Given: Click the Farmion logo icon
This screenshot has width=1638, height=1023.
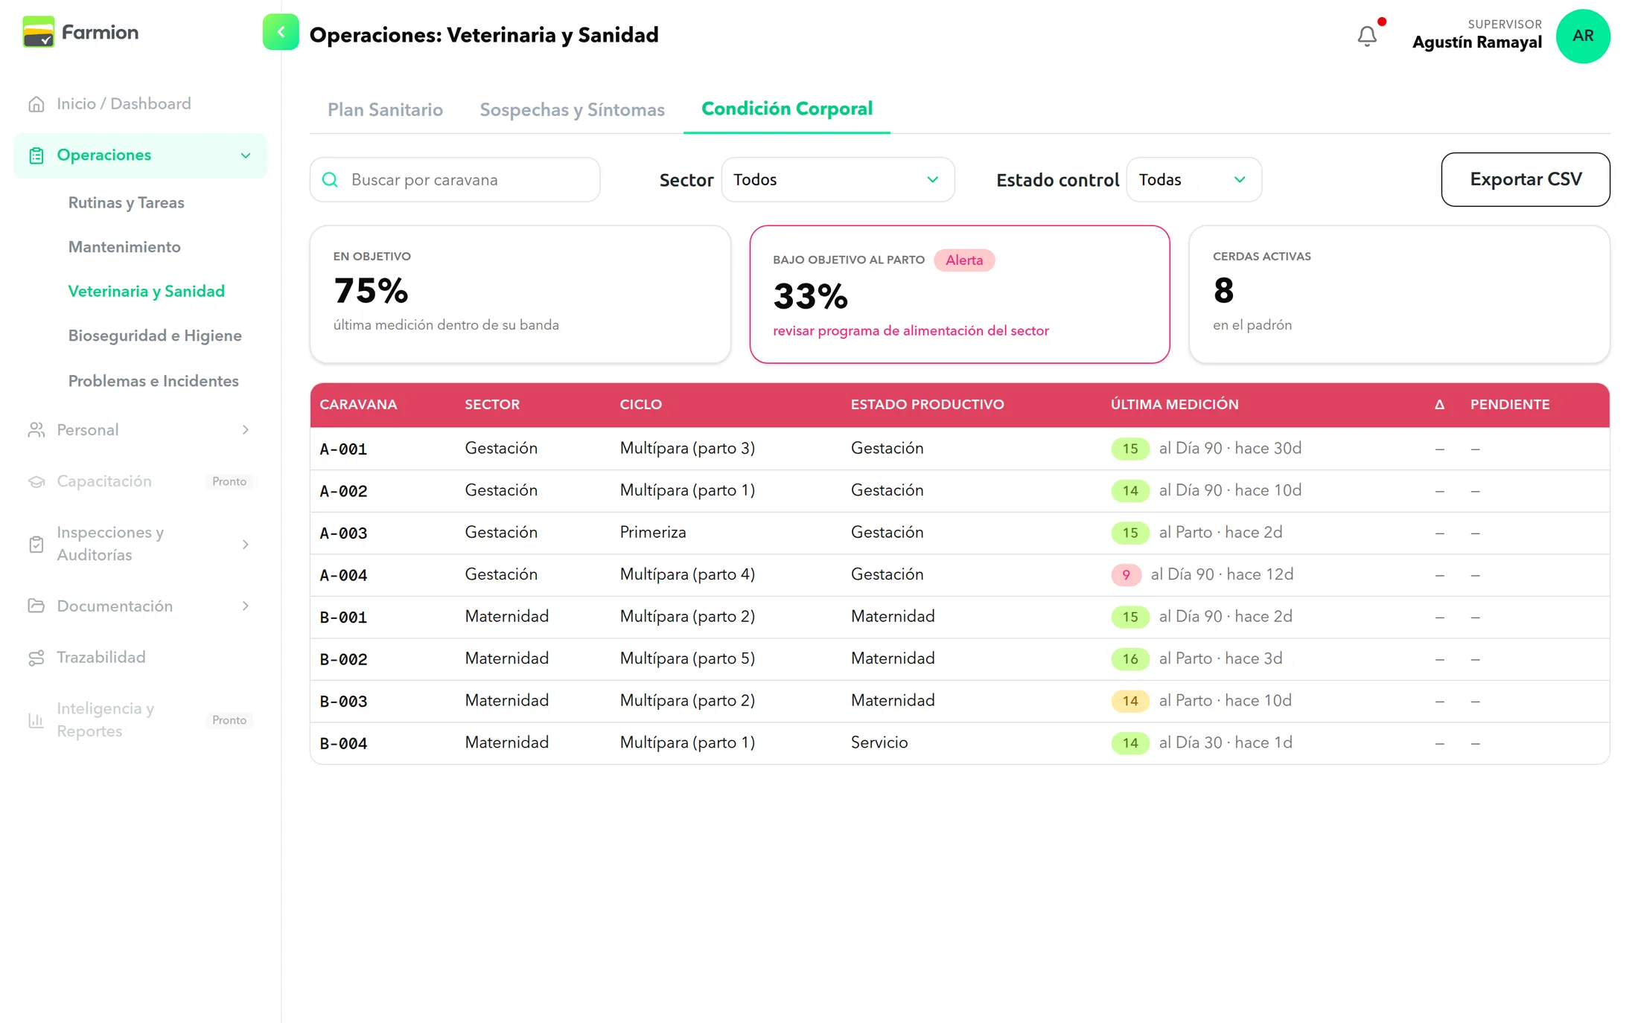Looking at the screenshot, I should click(x=39, y=32).
